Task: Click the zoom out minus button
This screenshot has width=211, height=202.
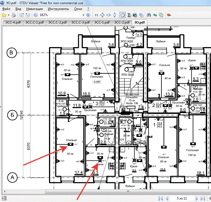Action: [36, 15]
